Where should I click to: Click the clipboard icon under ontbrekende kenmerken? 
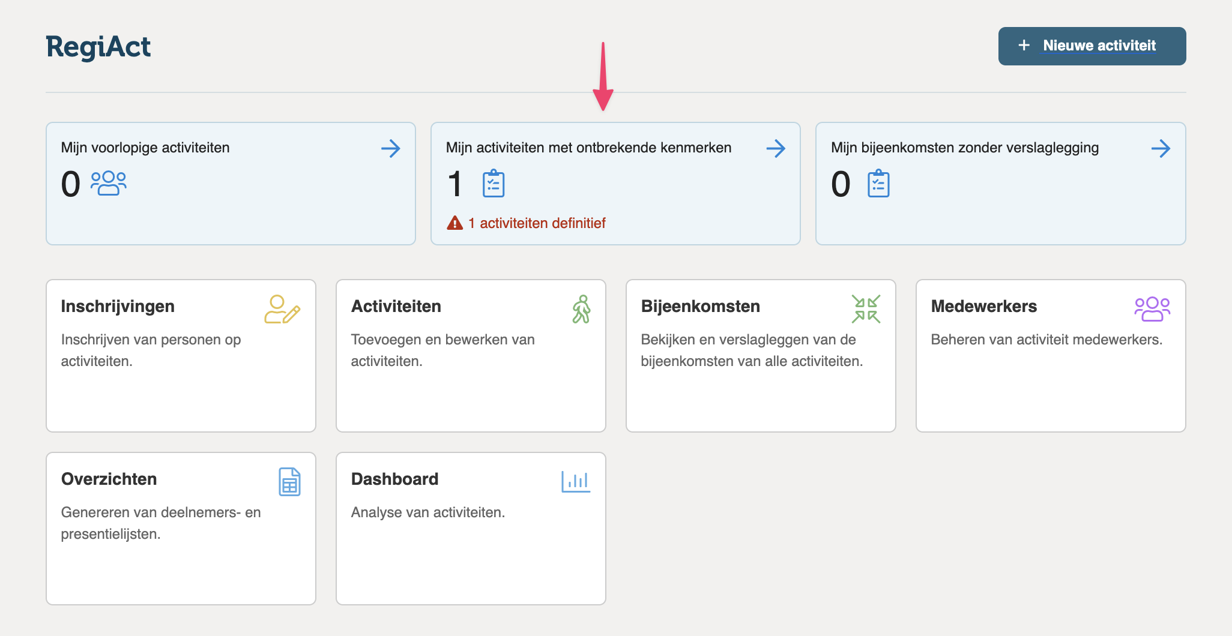tap(494, 184)
